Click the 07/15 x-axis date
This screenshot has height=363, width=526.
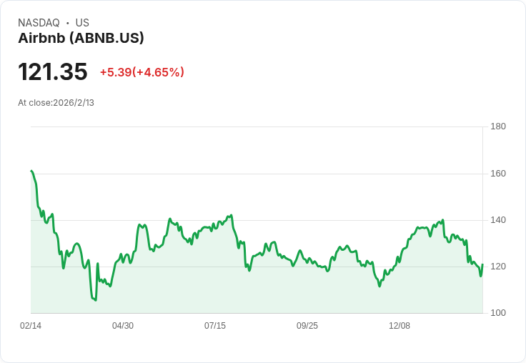(x=215, y=326)
